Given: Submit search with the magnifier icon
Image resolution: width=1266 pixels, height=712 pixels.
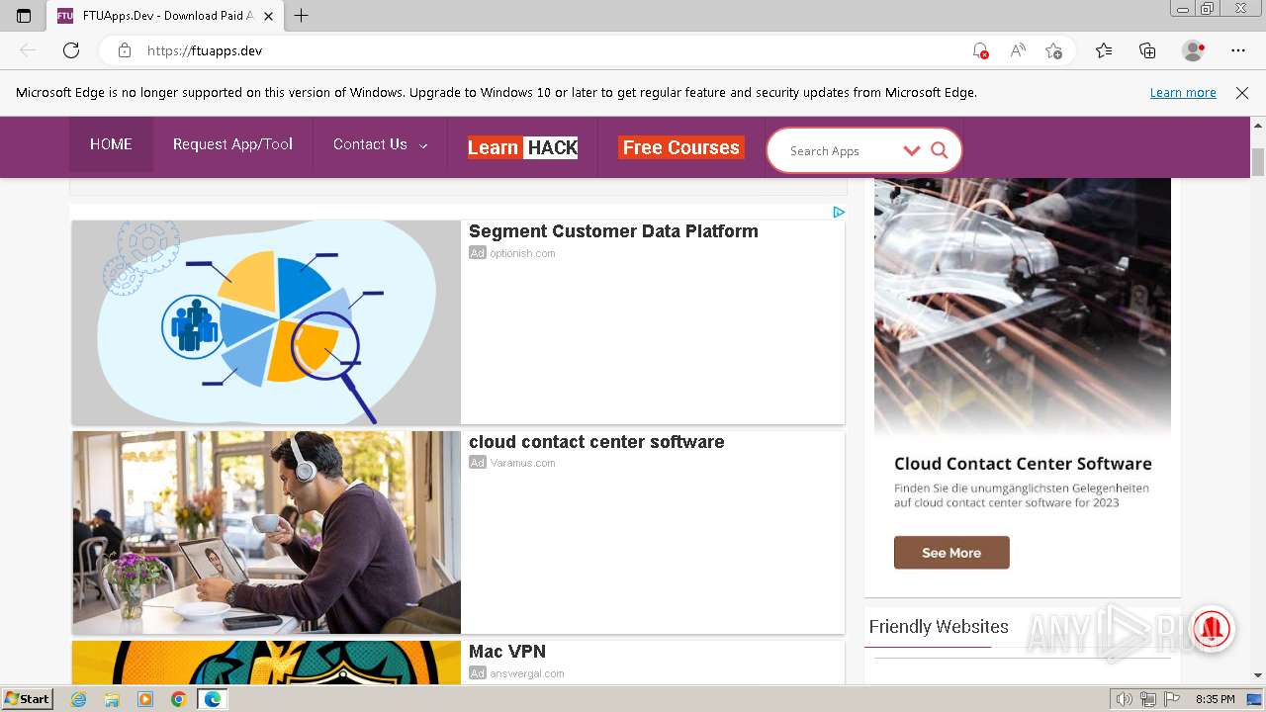Looking at the screenshot, I should click(940, 150).
